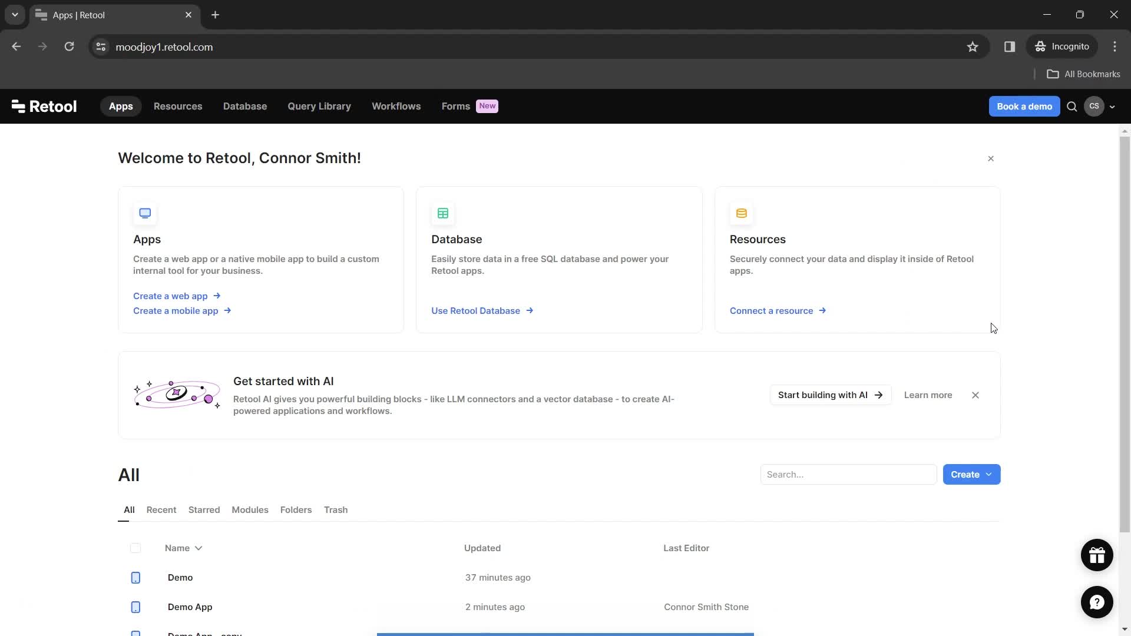Click the Resources section icon
The height and width of the screenshot is (636, 1131).
[741, 213]
